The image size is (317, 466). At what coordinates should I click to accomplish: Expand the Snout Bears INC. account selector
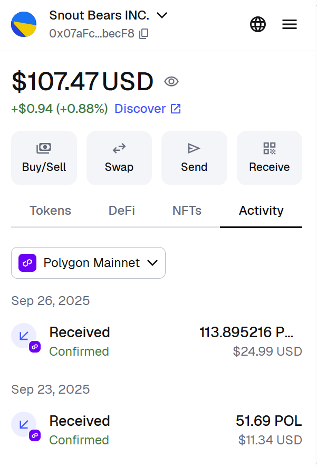pyautogui.click(x=109, y=15)
